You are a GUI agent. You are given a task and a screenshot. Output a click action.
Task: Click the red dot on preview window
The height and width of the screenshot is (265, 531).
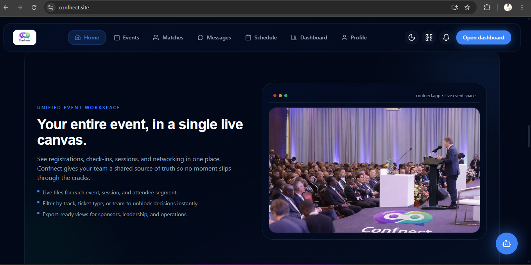click(x=275, y=96)
